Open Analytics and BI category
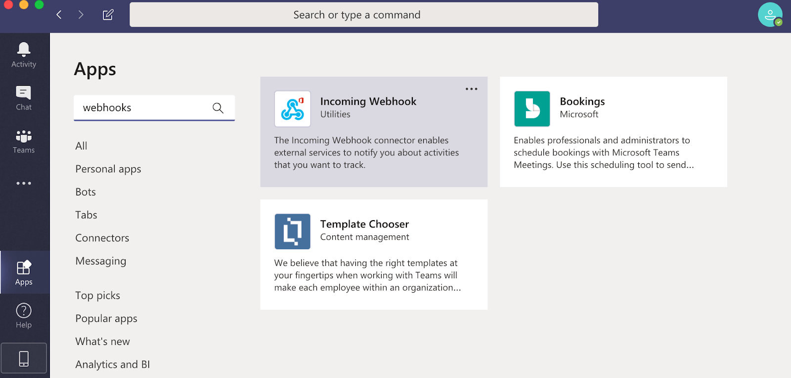791x378 pixels. (x=112, y=365)
